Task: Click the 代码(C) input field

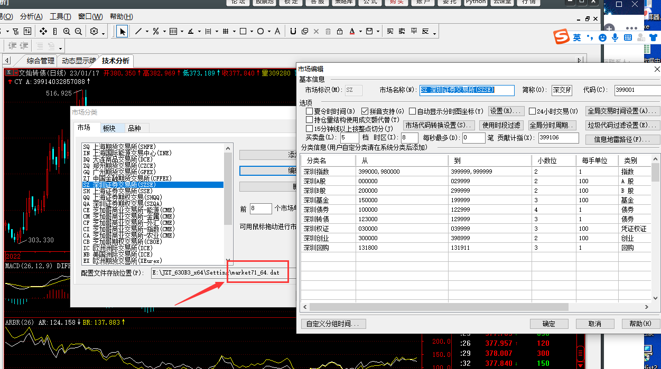Action: click(637, 90)
